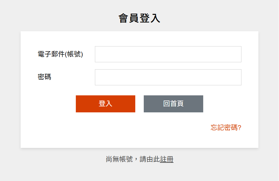Click the 尚無帳號，請由此 text
Viewport: 279px width, 181px height.
point(133,159)
